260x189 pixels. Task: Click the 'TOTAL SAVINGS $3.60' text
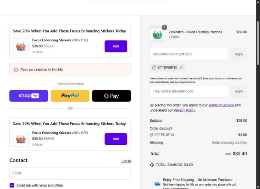coord(174,165)
